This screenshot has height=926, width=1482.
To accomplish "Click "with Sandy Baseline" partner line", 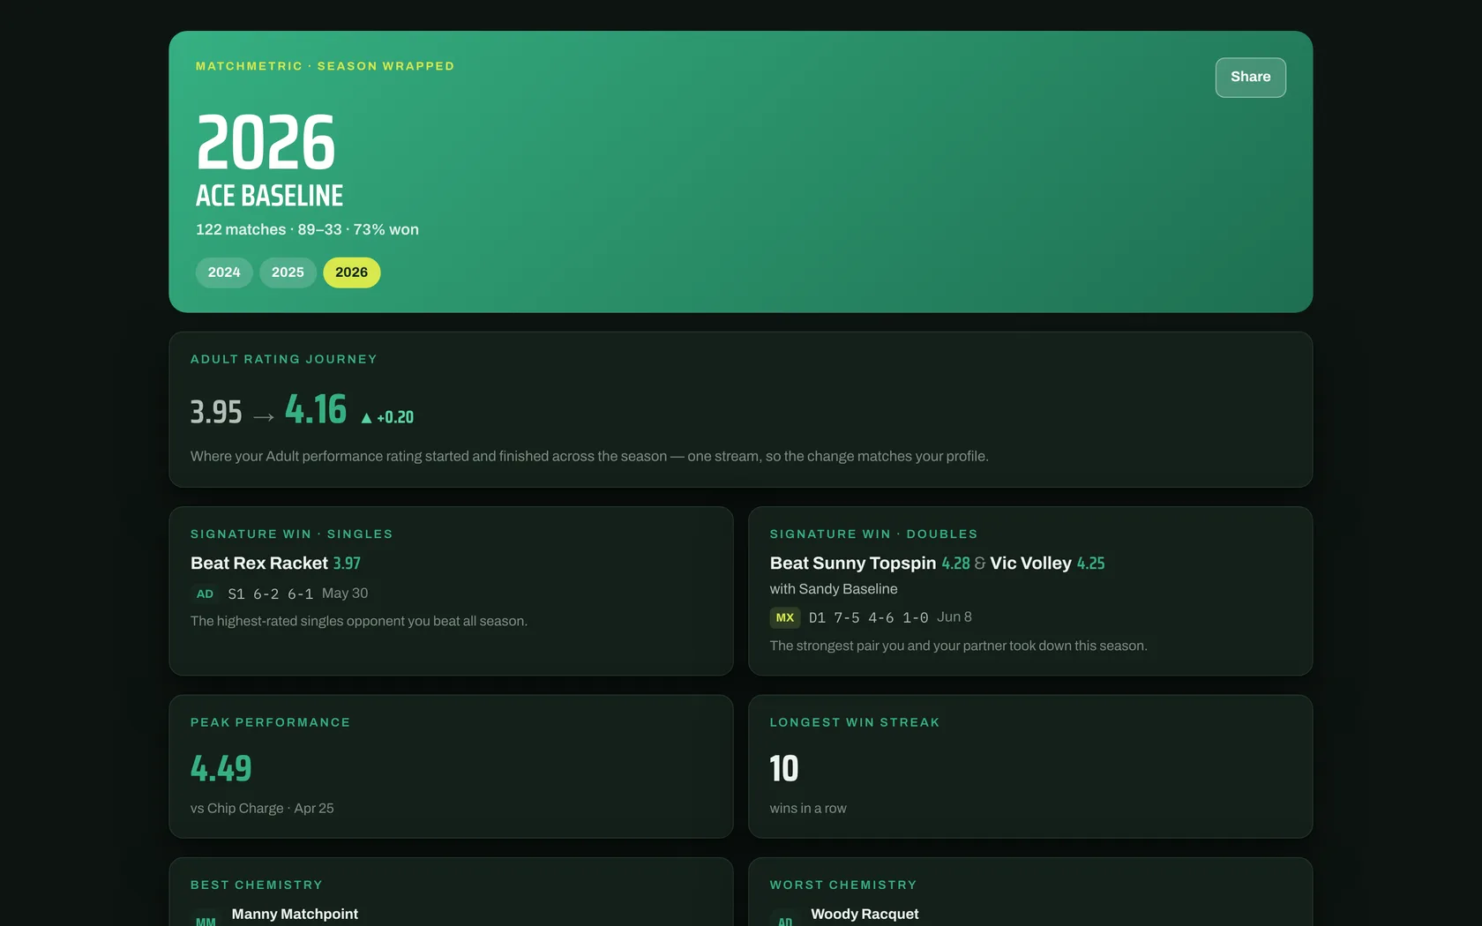I will (834, 589).
